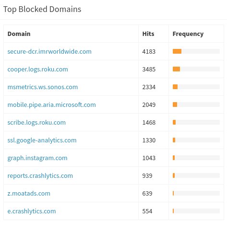This screenshot has width=227, height=233.
Task: Select the z.moatads.com domain link
Action: [x=29, y=193]
